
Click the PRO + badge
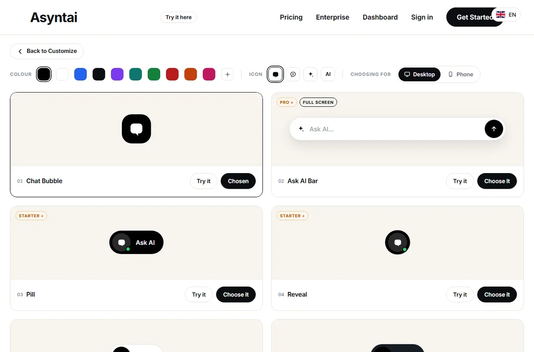[x=287, y=102]
